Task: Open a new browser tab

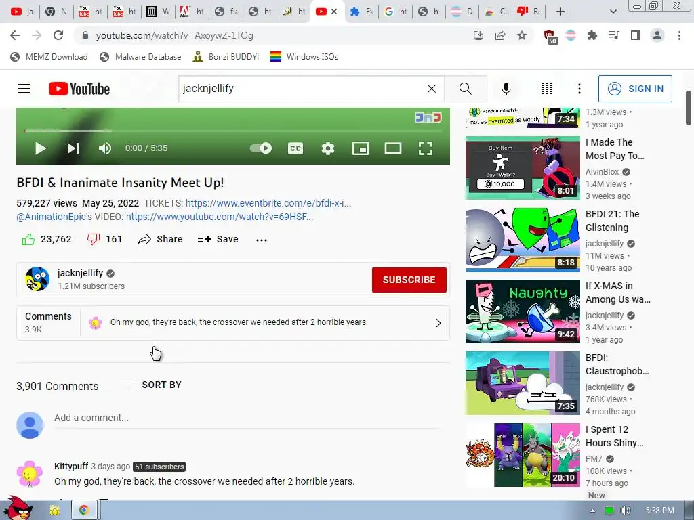Action: tap(560, 12)
